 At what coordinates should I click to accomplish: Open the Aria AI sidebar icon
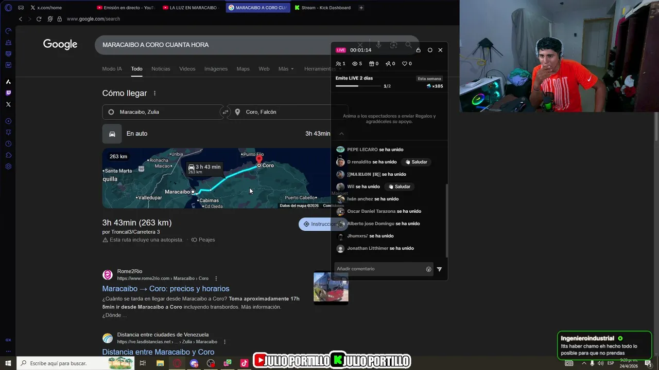[x=8, y=82]
